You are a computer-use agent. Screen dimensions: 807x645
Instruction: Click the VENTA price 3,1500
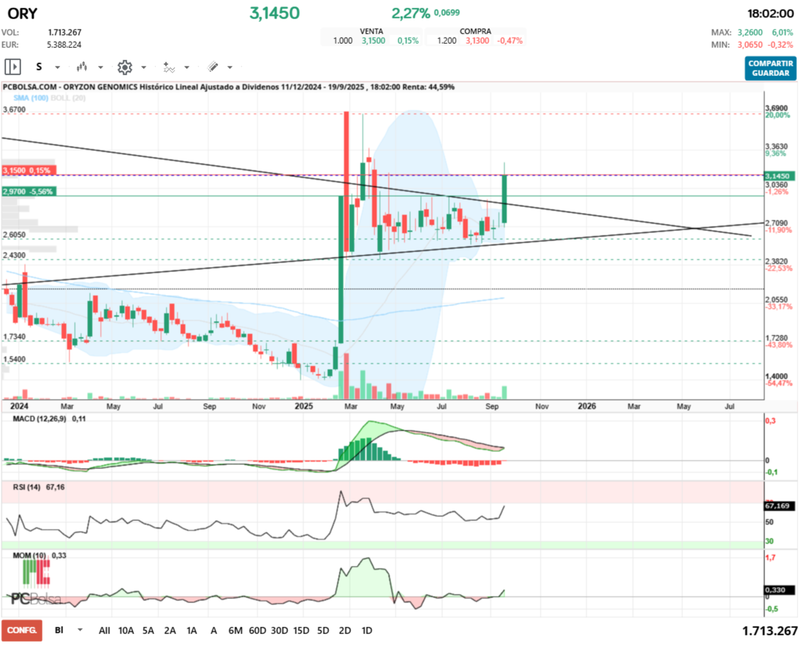click(x=373, y=40)
